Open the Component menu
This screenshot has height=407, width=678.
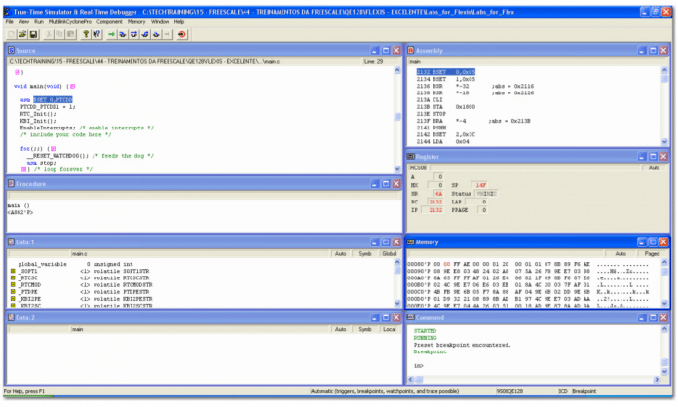pos(109,20)
